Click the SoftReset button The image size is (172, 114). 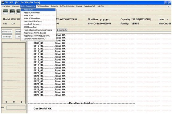click(7, 32)
